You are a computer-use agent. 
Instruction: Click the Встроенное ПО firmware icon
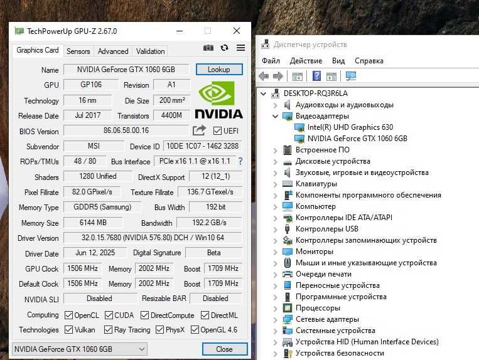point(287,150)
